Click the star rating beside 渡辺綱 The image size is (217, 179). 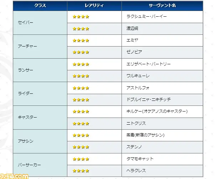pyautogui.click(x=81, y=29)
